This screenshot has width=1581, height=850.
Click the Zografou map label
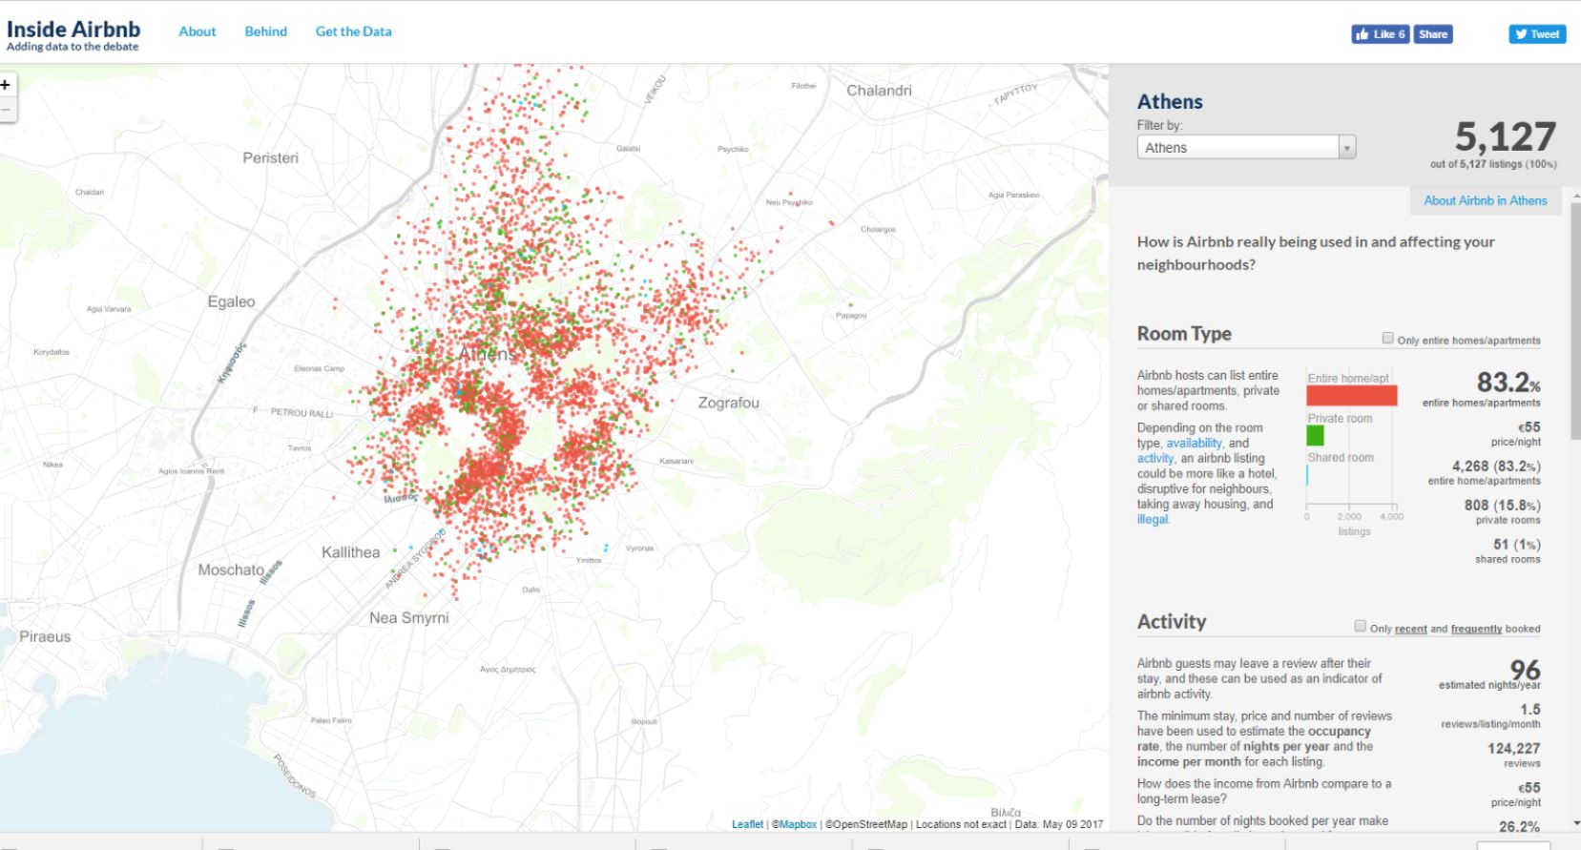(728, 403)
